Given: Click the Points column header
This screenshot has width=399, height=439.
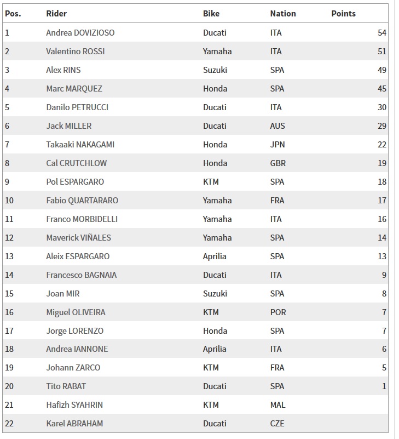Looking at the screenshot, I should pos(343,14).
